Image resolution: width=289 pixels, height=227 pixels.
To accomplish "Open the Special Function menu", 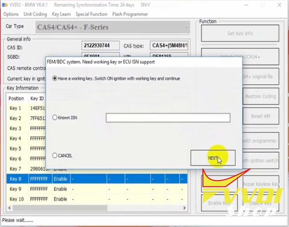I will 92,14.
